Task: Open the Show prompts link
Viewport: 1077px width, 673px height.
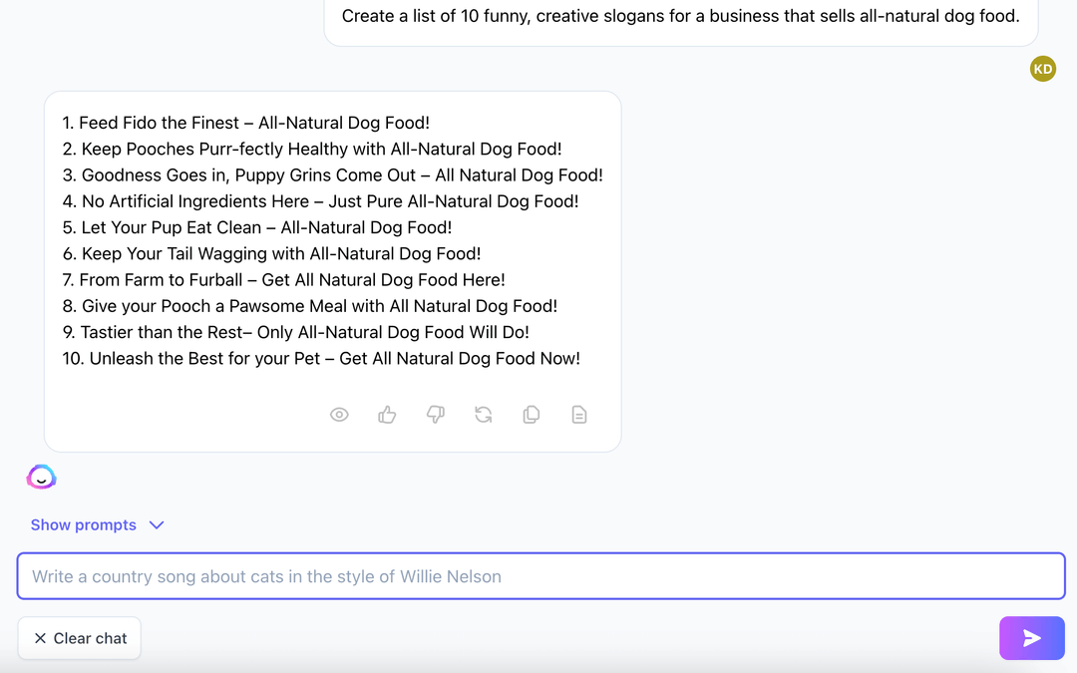Action: point(84,524)
